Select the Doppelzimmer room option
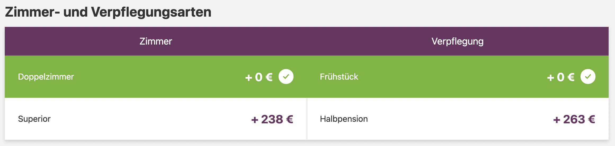This screenshot has width=615, height=146. (x=156, y=77)
